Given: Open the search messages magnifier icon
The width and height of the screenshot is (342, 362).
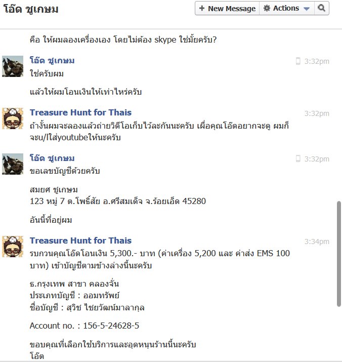Looking at the screenshot, I should point(321,8).
